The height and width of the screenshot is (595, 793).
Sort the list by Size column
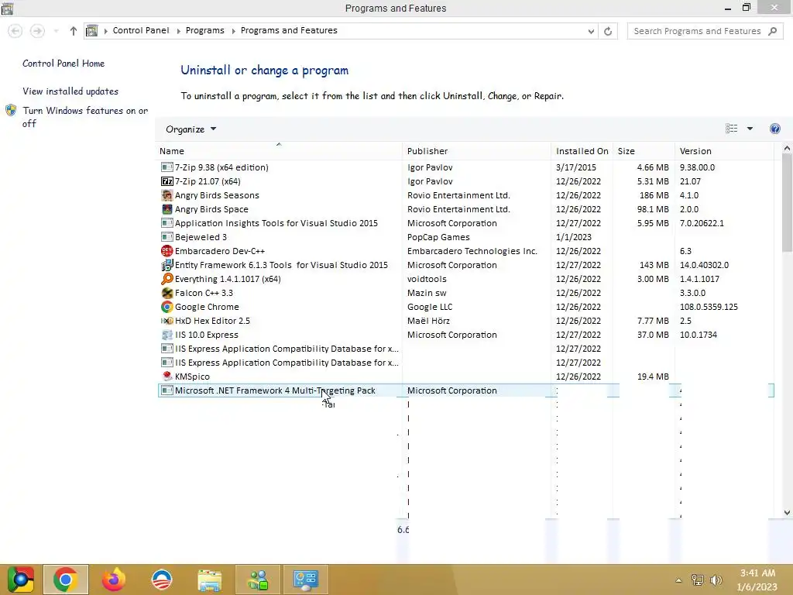[x=644, y=151]
